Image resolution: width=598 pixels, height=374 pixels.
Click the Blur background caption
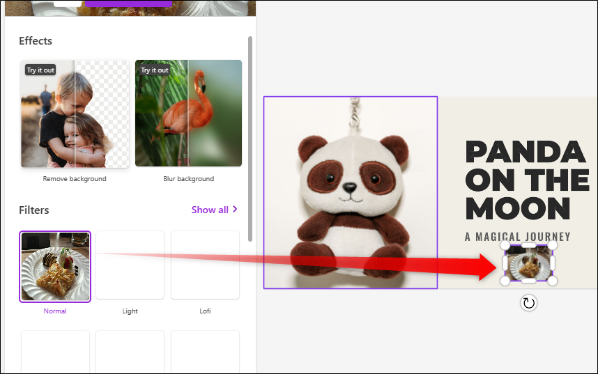(x=189, y=179)
